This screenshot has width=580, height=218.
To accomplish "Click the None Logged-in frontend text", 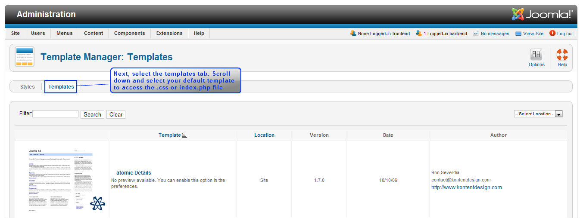I will [384, 34].
